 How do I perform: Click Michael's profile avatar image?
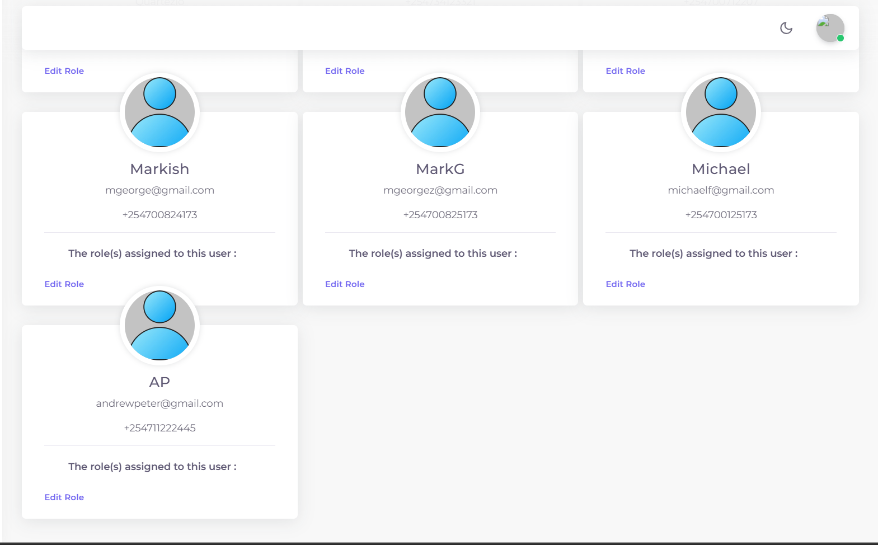coord(721,112)
